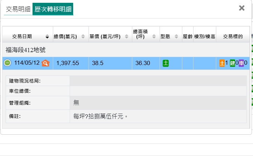Switch to the 交易明細 tab

18,9
